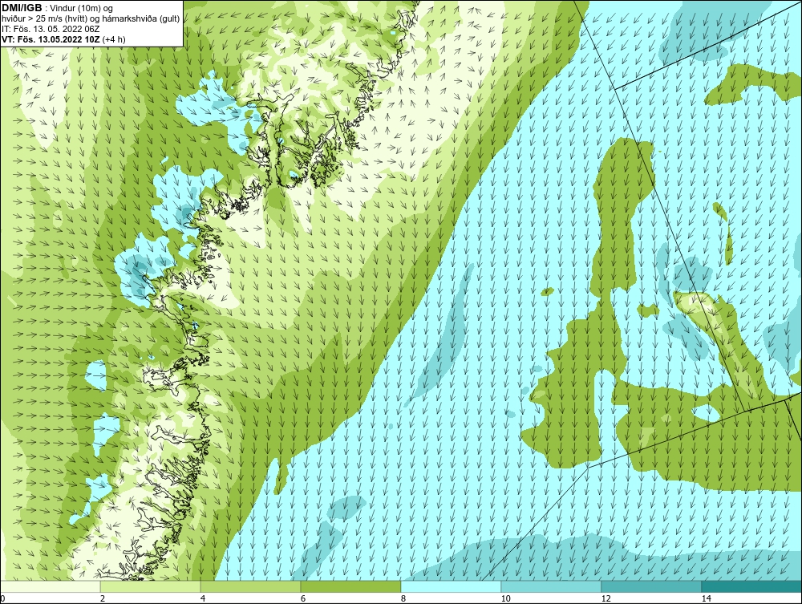Screen dimensions: 802x604
Task: Click legend scale value '2'
Action: tap(103, 599)
